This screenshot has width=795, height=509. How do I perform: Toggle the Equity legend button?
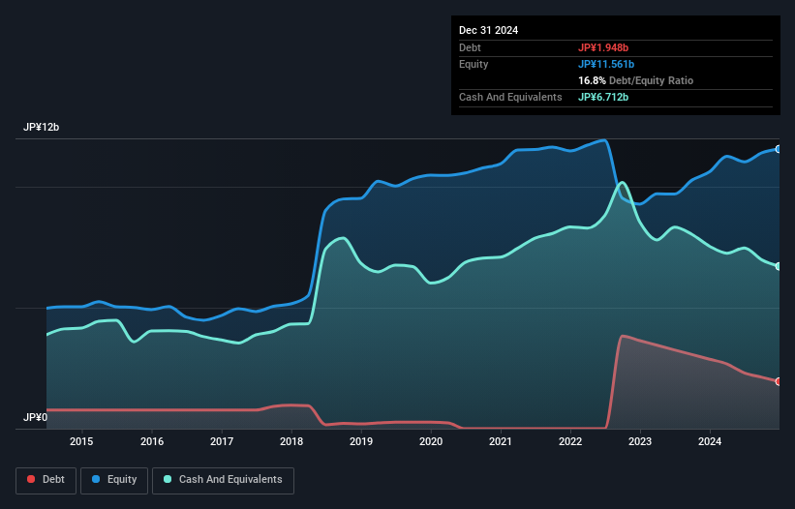point(114,480)
